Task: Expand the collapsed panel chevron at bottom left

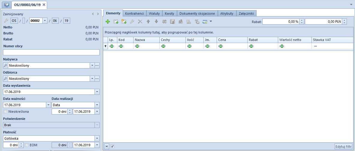Action: pyautogui.click(x=51, y=150)
